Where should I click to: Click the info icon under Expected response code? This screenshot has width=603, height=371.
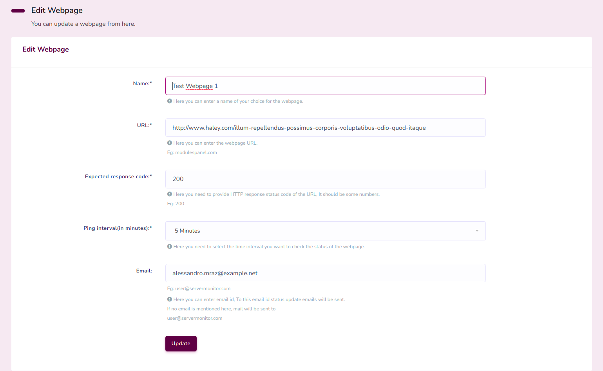pos(170,194)
